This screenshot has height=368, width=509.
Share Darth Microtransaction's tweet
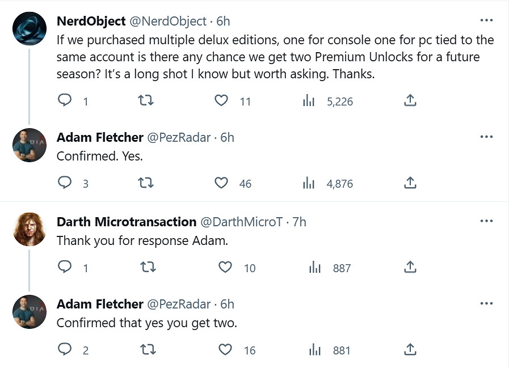point(410,268)
